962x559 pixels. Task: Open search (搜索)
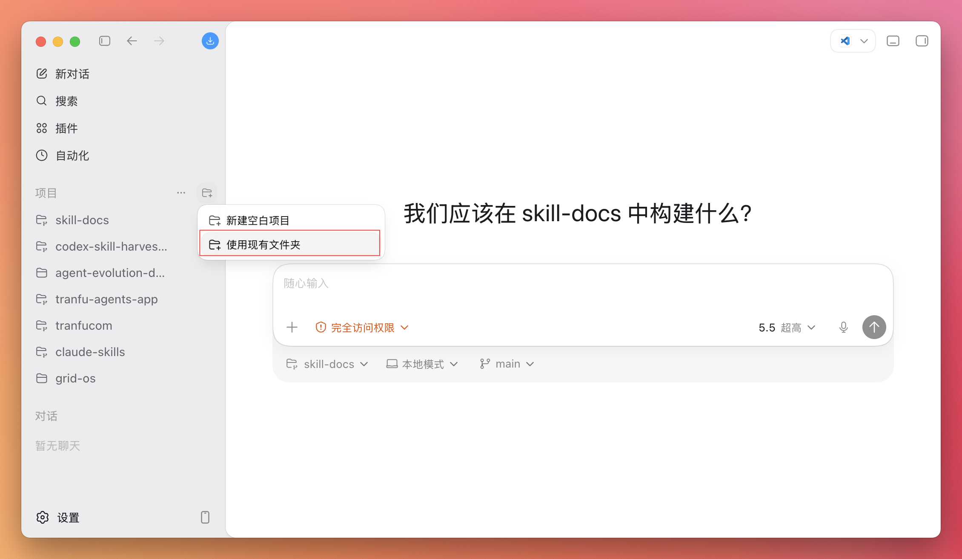tap(57, 101)
